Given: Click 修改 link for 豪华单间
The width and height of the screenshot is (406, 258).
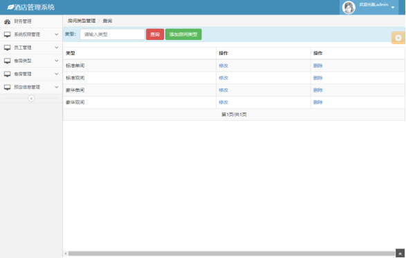Looking at the screenshot, I should tap(223, 90).
